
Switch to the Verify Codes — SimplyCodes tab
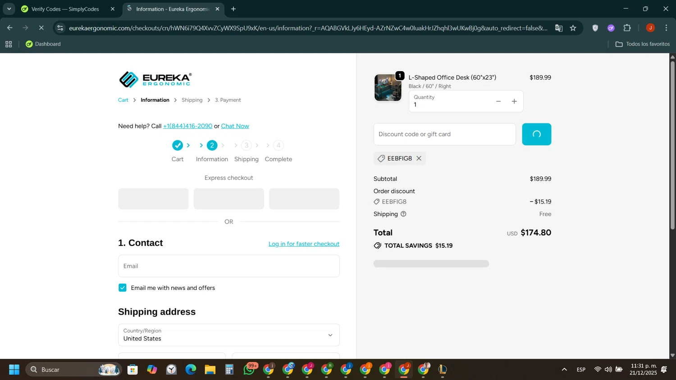click(65, 9)
